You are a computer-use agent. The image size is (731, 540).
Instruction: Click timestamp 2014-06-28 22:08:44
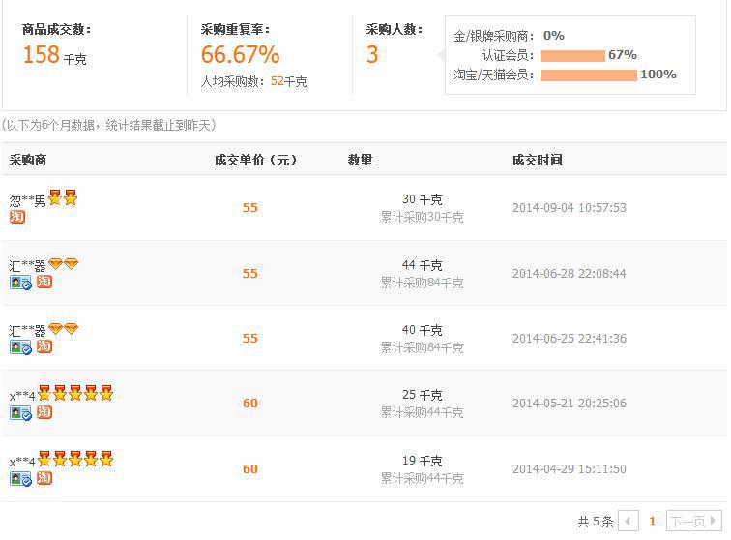(570, 273)
